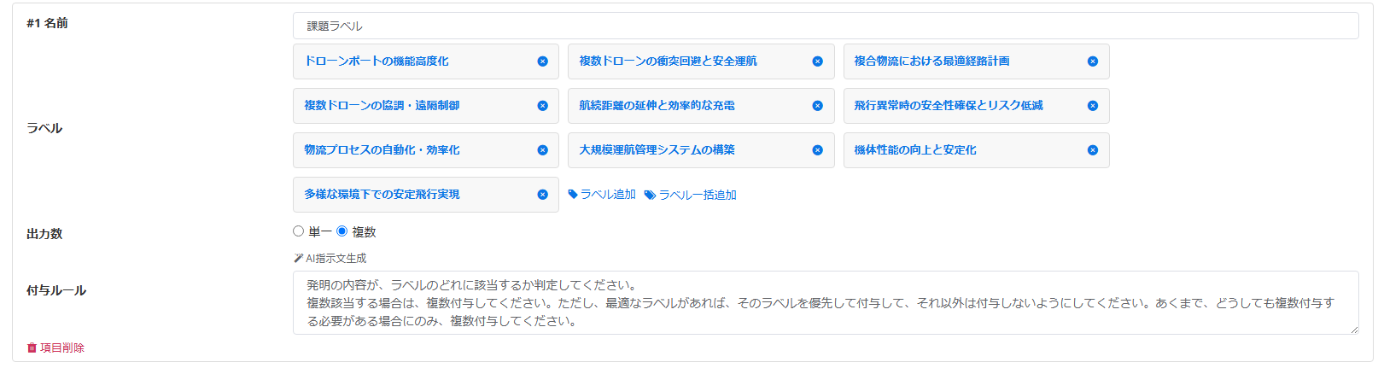Click inside the 付与ルール text area

tap(825, 303)
